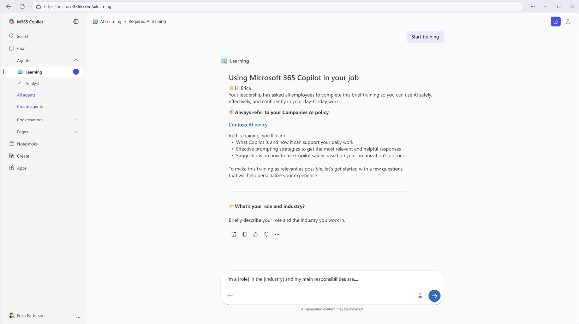Start voice input with the microphone icon
The height and width of the screenshot is (324, 579).
[420, 296]
